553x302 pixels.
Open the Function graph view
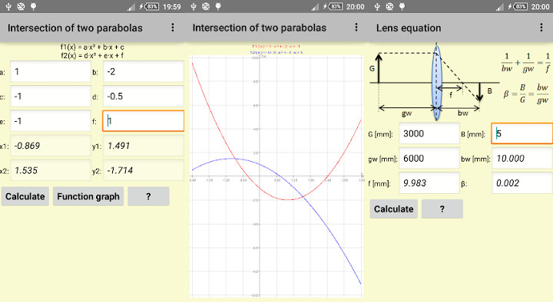click(88, 196)
